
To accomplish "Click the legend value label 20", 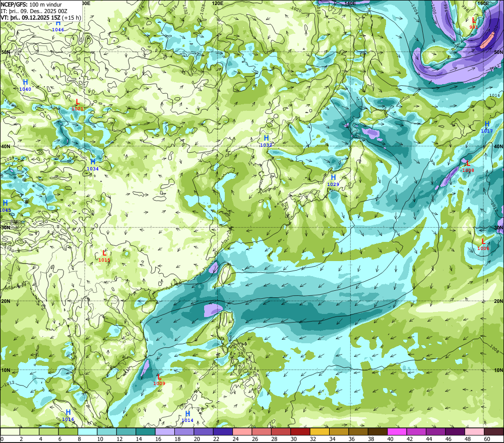I will tap(197, 439).
